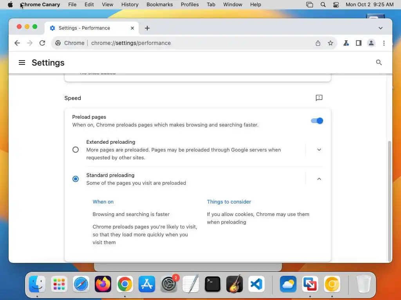Open Launchpad from the Dock
Image resolution: width=401 pixels, height=300 pixels.
coord(59,284)
